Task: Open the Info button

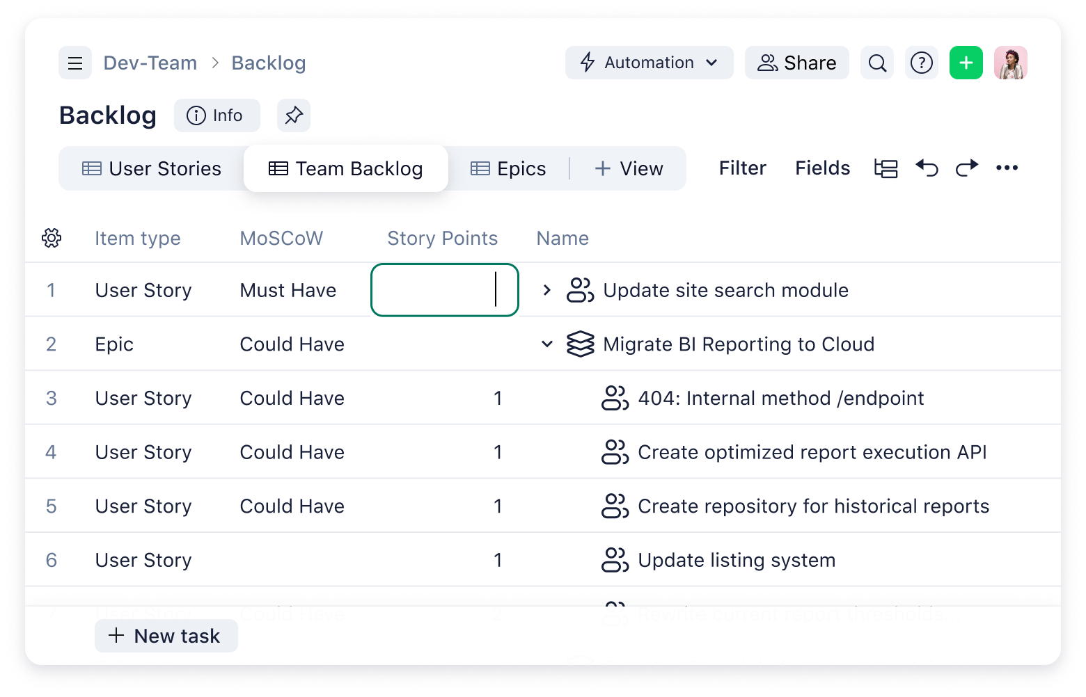Action: (217, 115)
